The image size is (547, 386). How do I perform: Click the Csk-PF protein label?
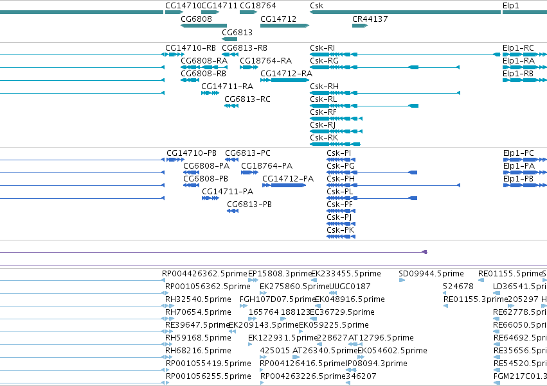point(340,205)
